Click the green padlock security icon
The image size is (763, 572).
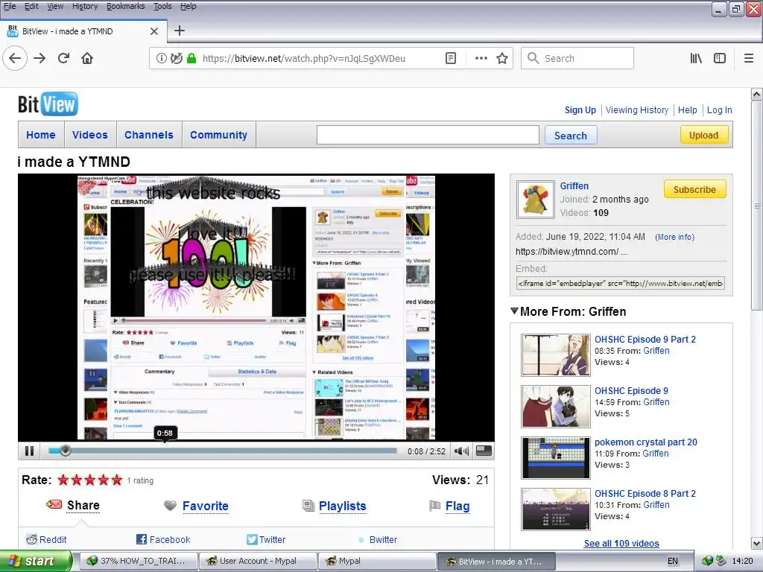click(191, 58)
